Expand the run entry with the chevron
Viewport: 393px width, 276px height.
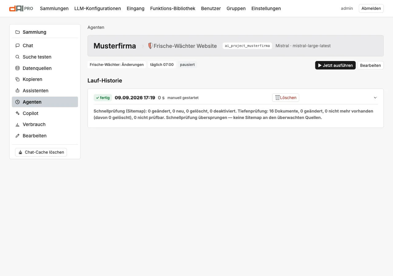(x=375, y=98)
